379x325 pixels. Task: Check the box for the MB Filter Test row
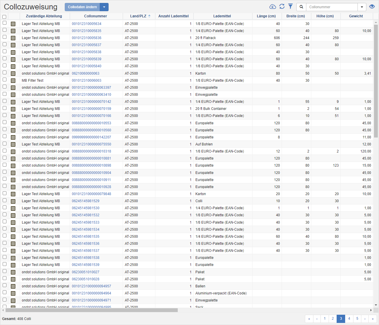coord(4,80)
